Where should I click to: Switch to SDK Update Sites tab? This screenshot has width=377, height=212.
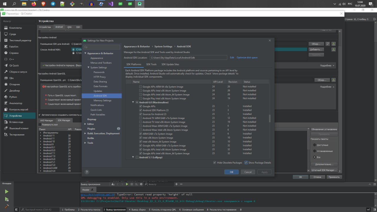tap(170, 64)
